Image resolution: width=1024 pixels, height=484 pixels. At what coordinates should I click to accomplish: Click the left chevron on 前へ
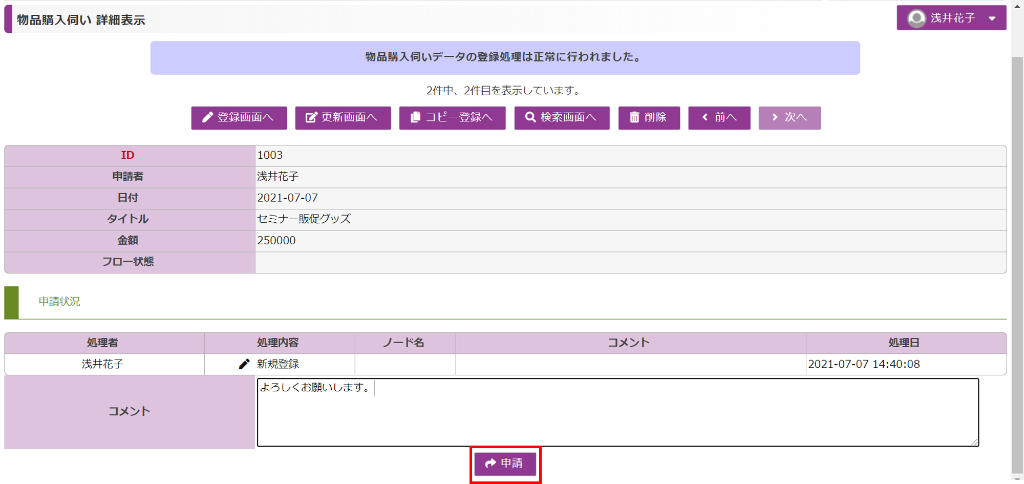(x=705, y=117)
